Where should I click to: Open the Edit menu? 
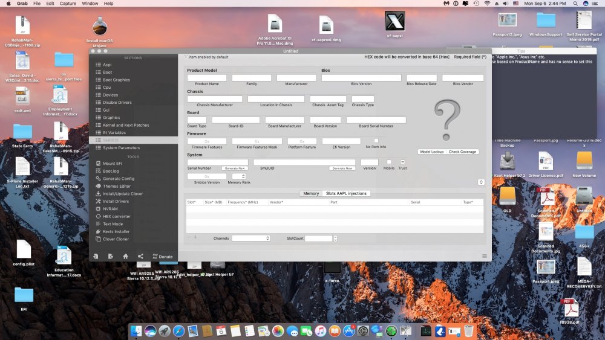click(x=50, y=4)
